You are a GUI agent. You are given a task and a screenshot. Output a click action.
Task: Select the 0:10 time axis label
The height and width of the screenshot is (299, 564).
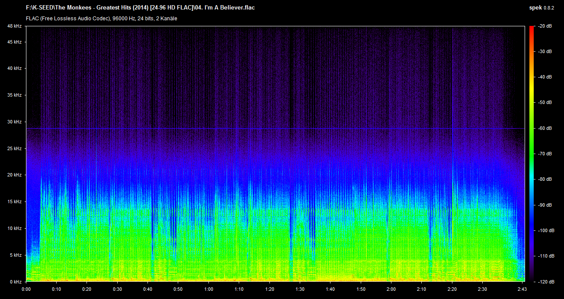point(56,289)
